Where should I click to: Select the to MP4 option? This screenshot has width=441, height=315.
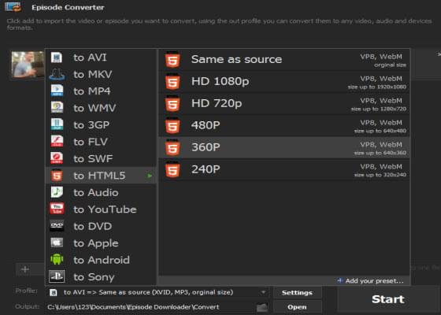[101, 91]
